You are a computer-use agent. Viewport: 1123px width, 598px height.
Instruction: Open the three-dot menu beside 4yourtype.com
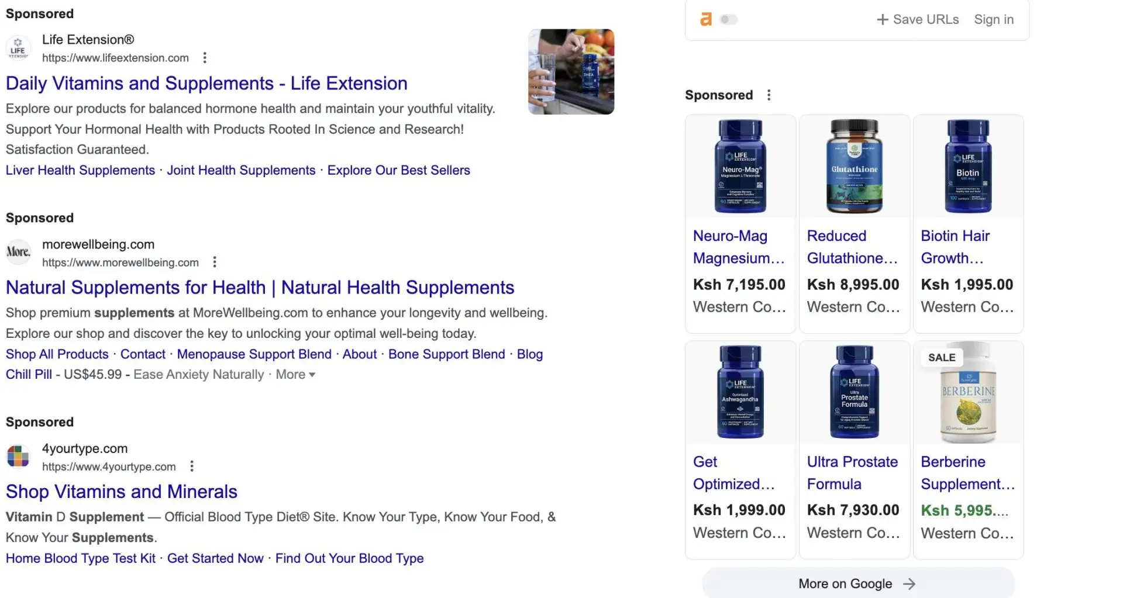pyautogui.click(x=191, y=466)
